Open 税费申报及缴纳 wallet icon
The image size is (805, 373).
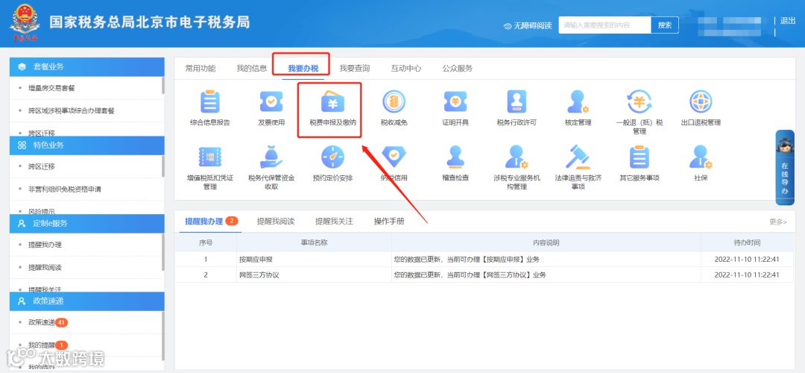332,102
